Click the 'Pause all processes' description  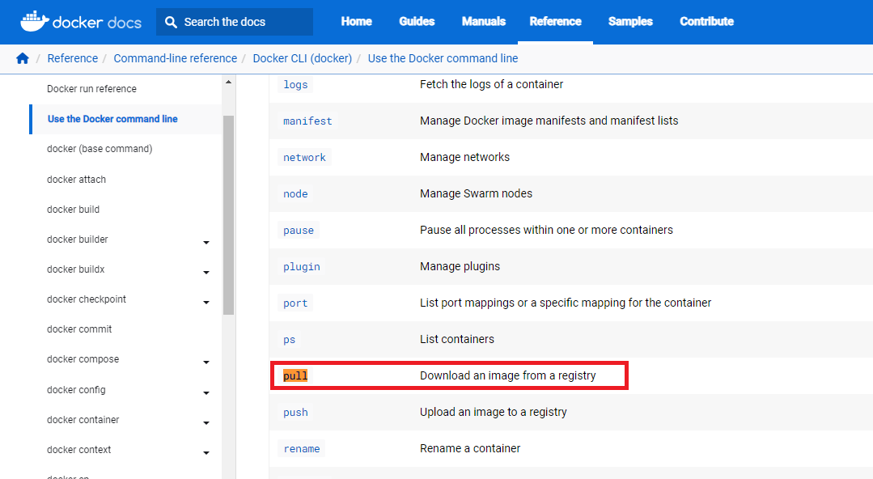[546, 230]
